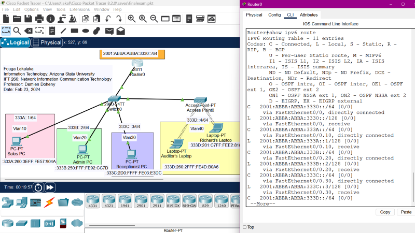Redo action with curved arrow

coord(119,19)
